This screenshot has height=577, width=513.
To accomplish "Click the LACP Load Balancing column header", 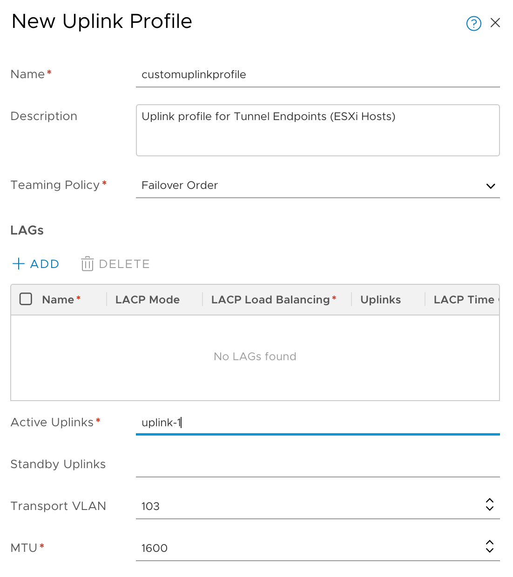I will click(x=270, y=300).
